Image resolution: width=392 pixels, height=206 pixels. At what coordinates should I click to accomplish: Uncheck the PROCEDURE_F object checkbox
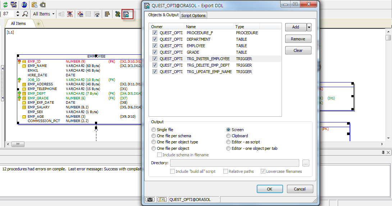point(155,33)
